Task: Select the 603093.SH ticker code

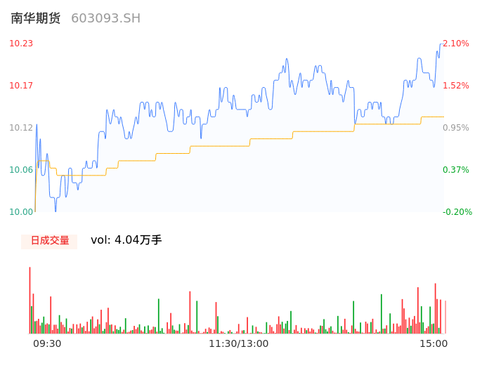Action: coord(105,18)
